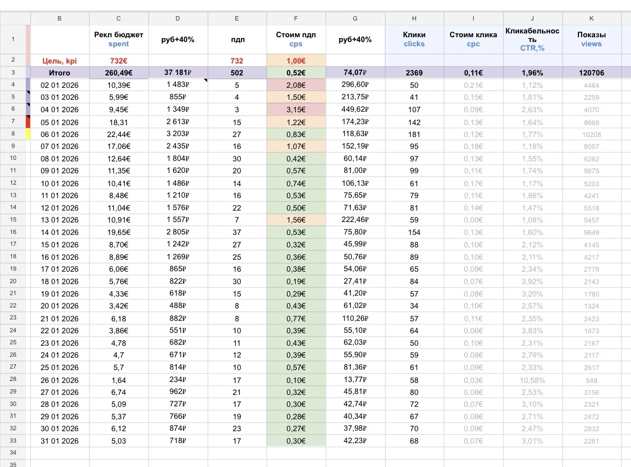The width and height of the screenshot is (631, 467).
Task: Select column F header
Action: 296,18
